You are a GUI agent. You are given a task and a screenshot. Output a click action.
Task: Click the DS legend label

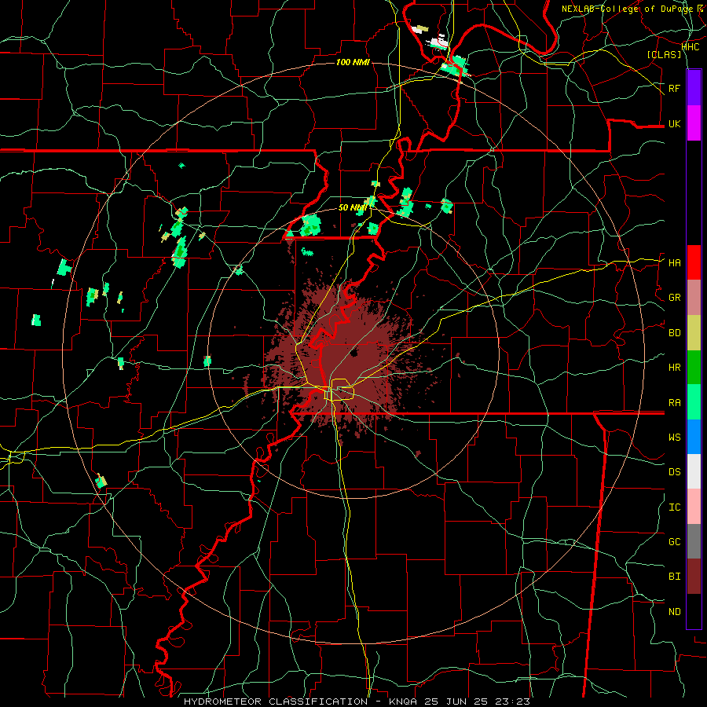click(x=674, y=472)
